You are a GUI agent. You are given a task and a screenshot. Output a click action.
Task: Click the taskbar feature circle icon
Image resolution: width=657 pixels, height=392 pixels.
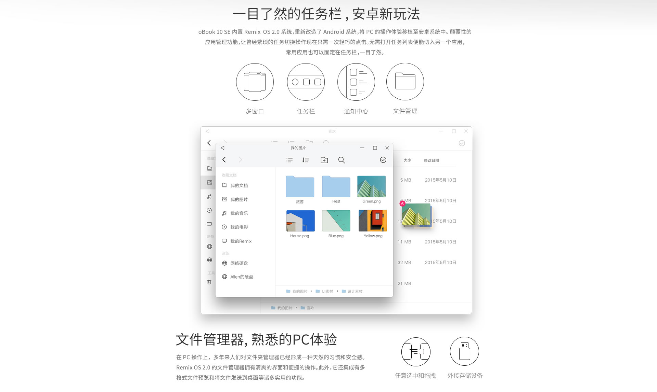[x=306, y=82]
